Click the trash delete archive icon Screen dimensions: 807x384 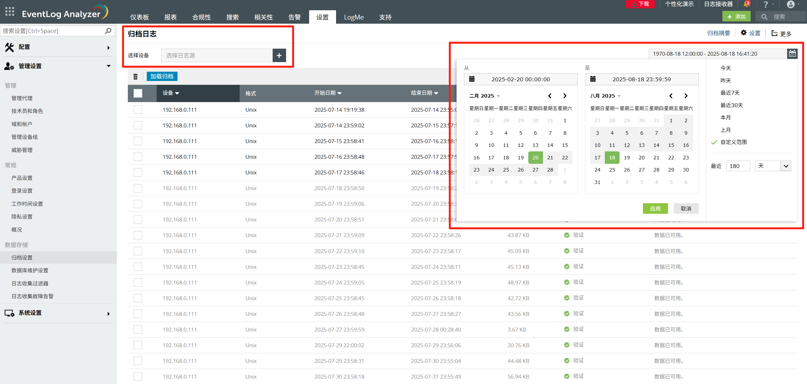[136, 76]
